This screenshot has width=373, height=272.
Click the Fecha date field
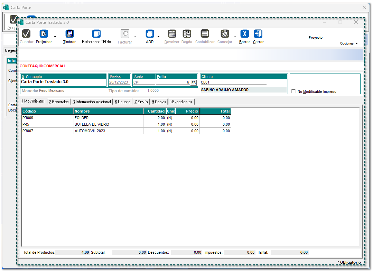(119, 82)
